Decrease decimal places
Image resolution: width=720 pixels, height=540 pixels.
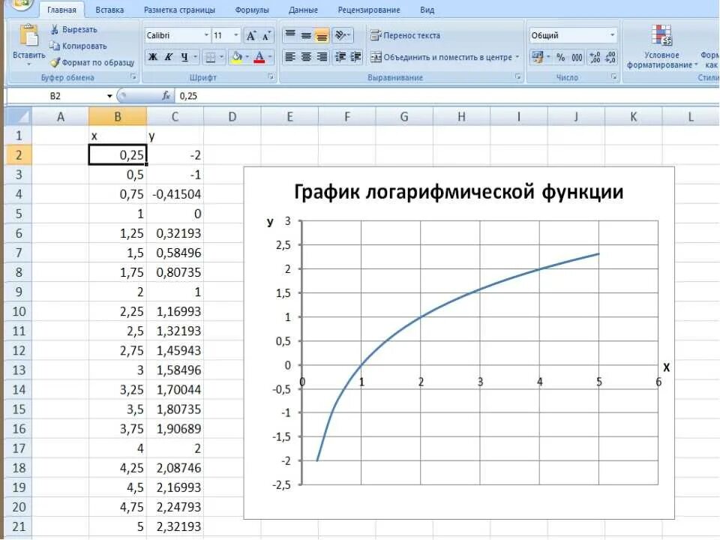(x=610, y=57)
